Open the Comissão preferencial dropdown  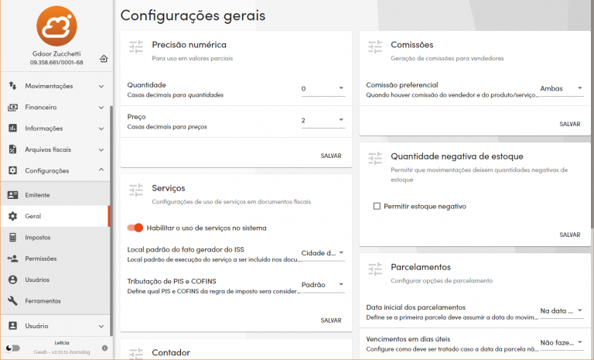(x=562, y=88)
